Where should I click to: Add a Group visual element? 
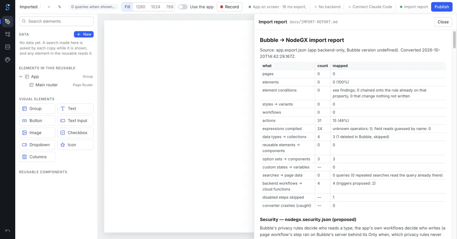point(37,109)
